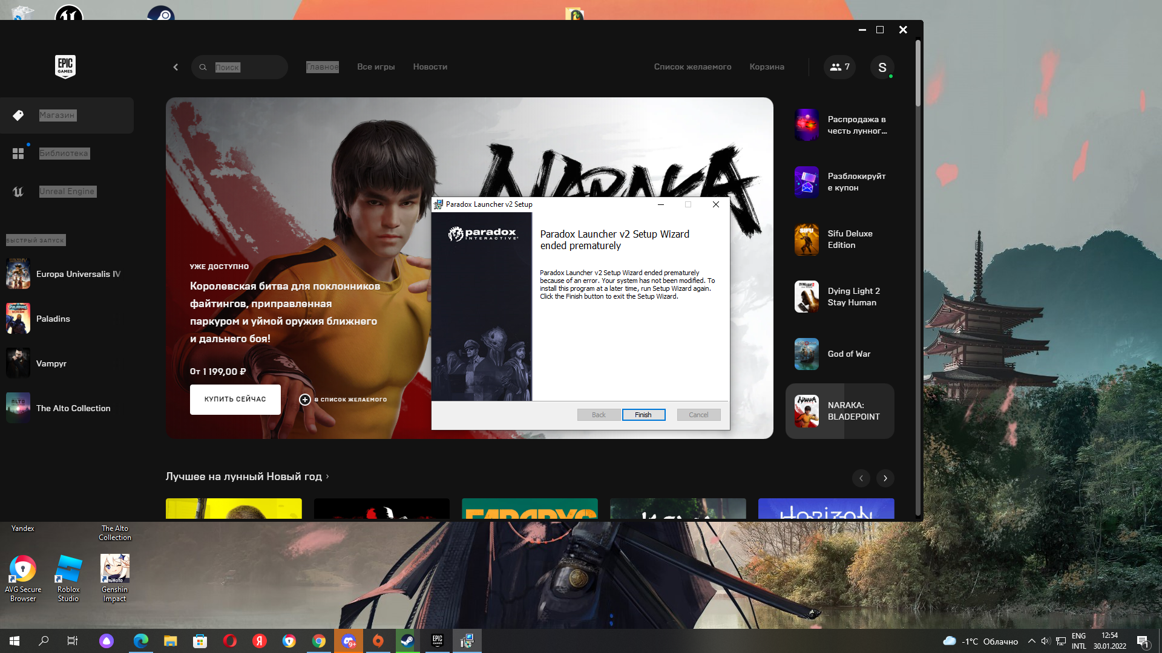
Task: Open the Библиотека library section
Action: click(x=67, y=154)
